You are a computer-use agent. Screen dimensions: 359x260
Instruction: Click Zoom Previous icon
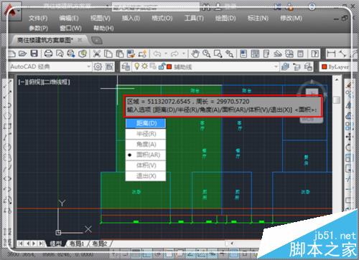click(229, 54)
